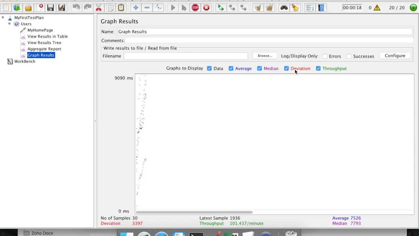Click the Shutdown red X icon
Image resolution: width=419 pixels, height=236 pixels.
click(206, 8)
